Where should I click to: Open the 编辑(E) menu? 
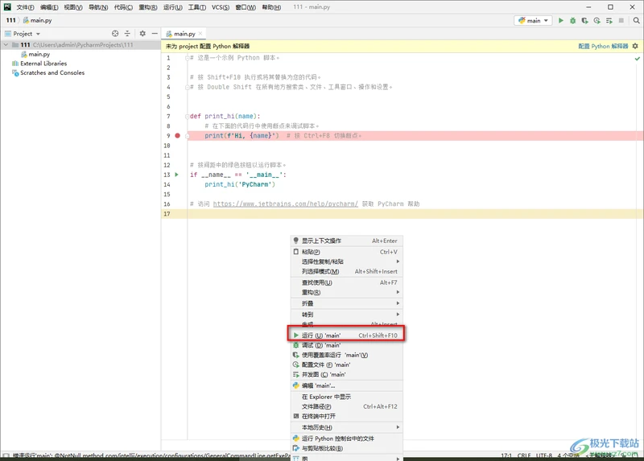[49, 7]
